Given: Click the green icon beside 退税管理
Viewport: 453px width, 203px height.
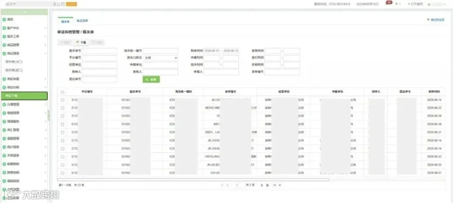Looking at the screenshot, I should (4, 138).
